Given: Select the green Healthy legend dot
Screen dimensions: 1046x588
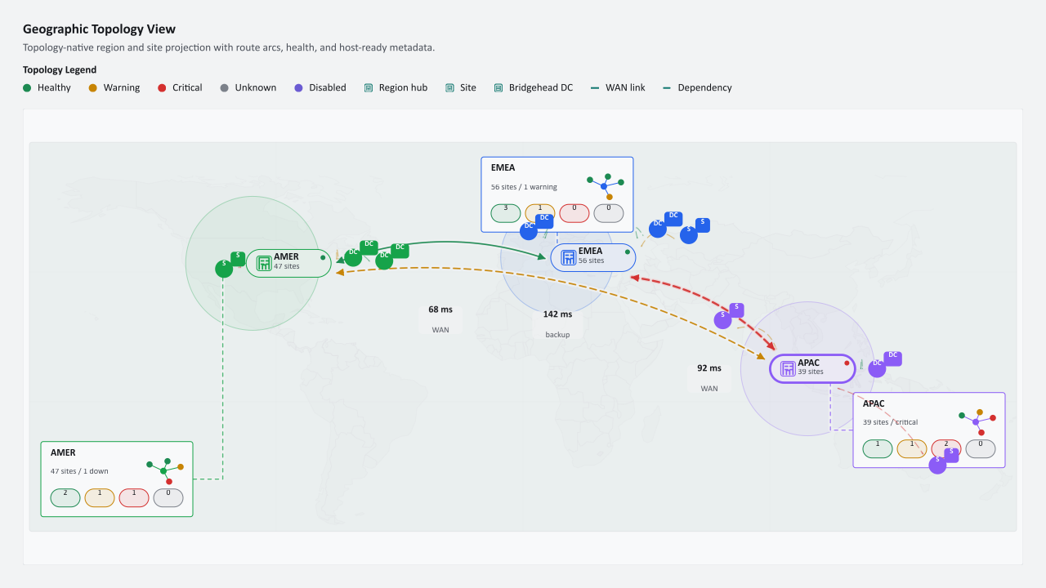Looking at the screenshot, I should 27,87.
